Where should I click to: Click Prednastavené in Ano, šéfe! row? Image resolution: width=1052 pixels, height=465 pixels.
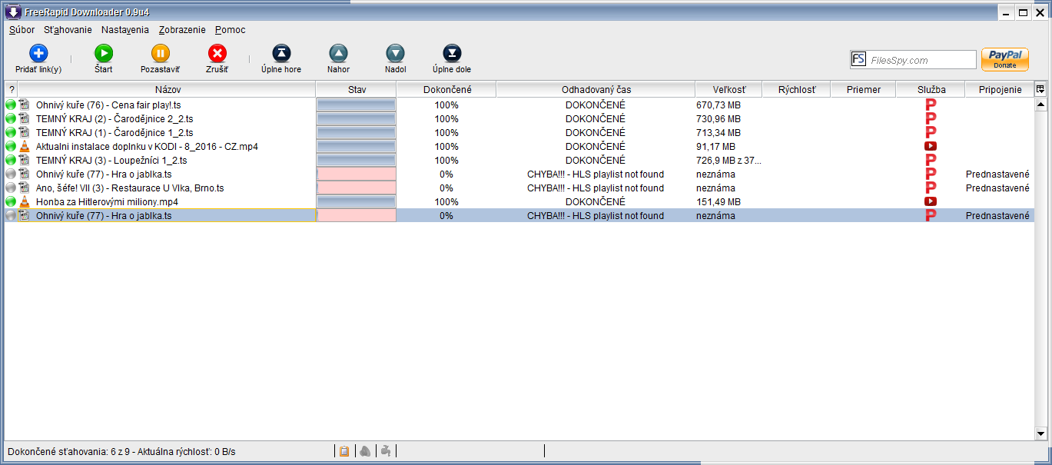[997, 188]
